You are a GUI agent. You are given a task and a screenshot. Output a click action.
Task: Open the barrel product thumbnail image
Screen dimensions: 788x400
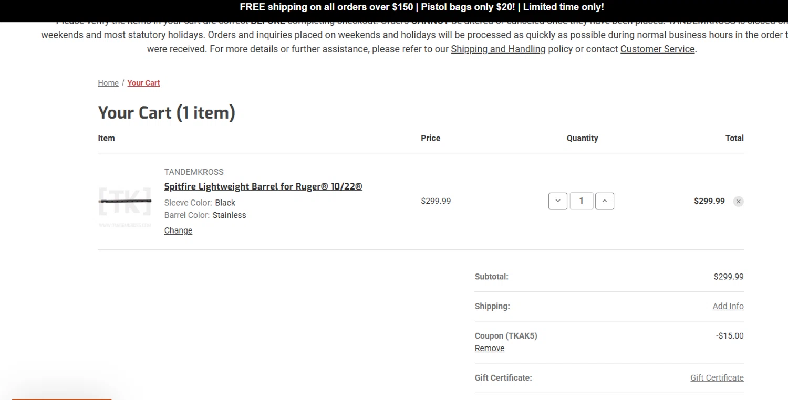pyautogui.click(x=125, y=201)
